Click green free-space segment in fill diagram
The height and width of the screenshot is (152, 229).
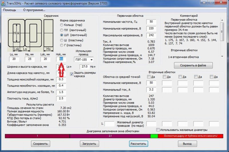(x=154, y=136)
